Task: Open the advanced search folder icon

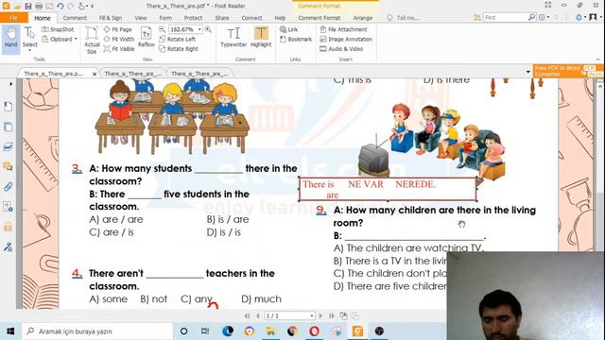Action: click(x=477, y=17)
